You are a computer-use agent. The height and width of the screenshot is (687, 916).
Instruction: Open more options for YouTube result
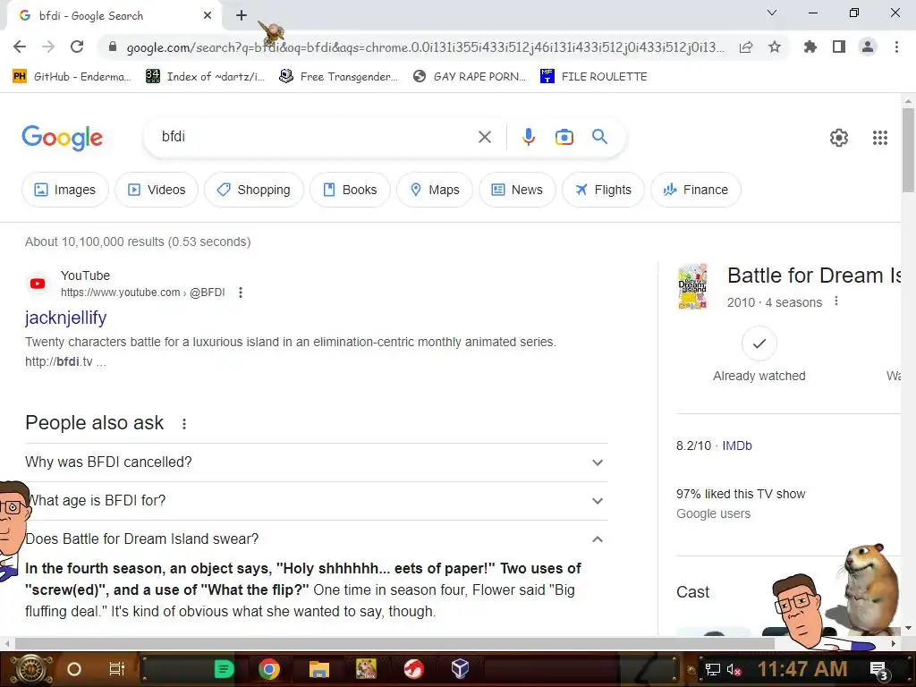coord(240,293)
